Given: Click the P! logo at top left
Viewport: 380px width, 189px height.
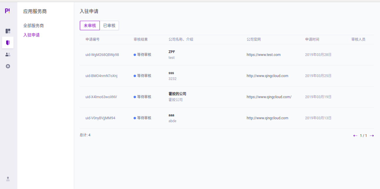Looking at the screenshot, I should [x=8, y=11].
